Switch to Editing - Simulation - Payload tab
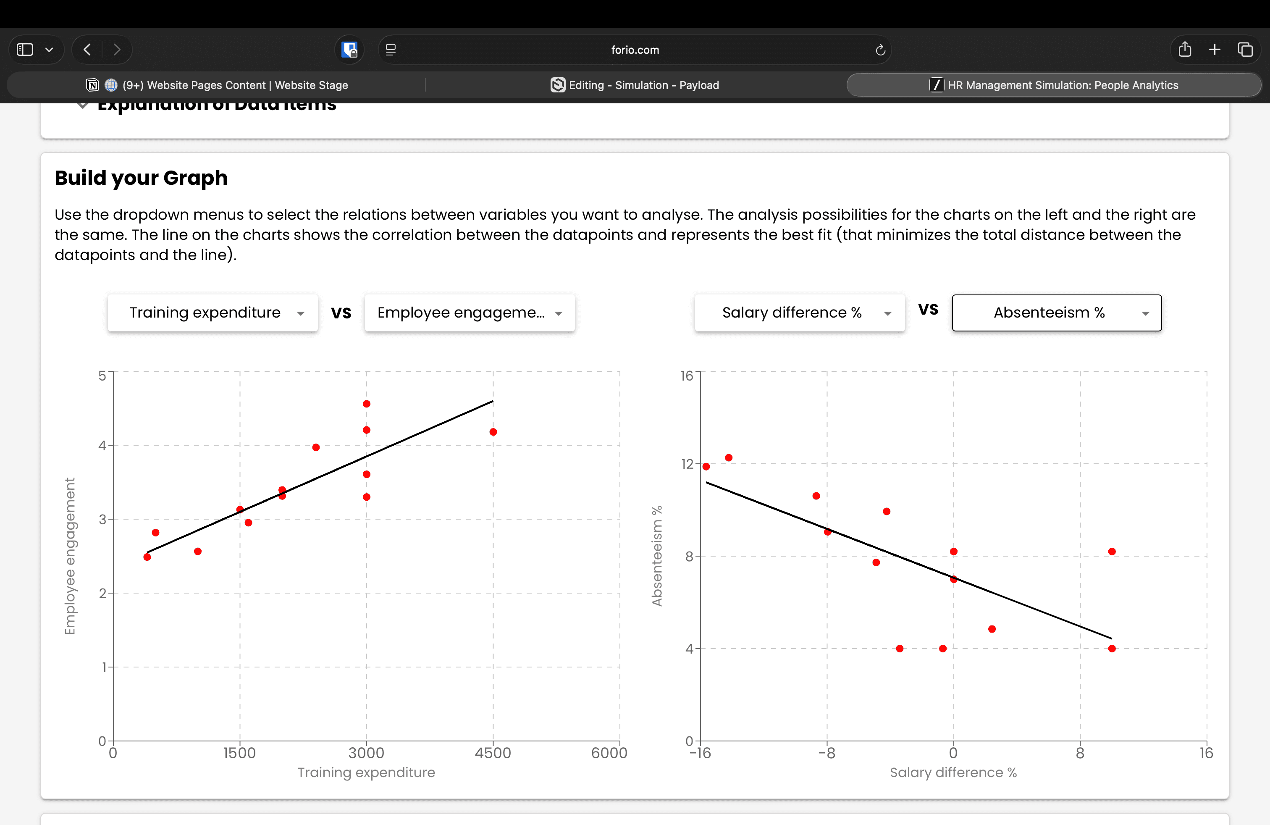 pyautogui.click(x=635, y=85)
